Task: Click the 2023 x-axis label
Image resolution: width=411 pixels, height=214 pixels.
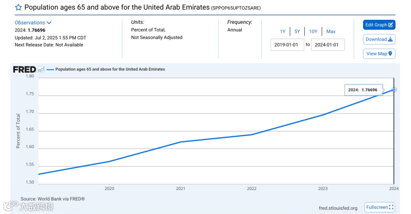Action: point(323,188)
